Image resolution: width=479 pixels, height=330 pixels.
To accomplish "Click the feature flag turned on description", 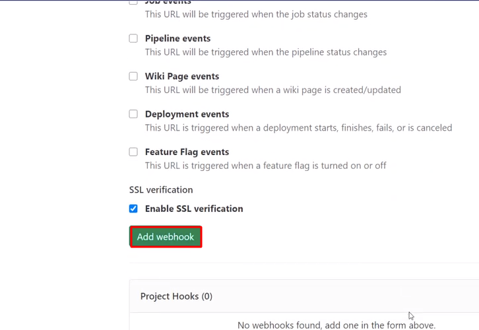I will point(265,166).
